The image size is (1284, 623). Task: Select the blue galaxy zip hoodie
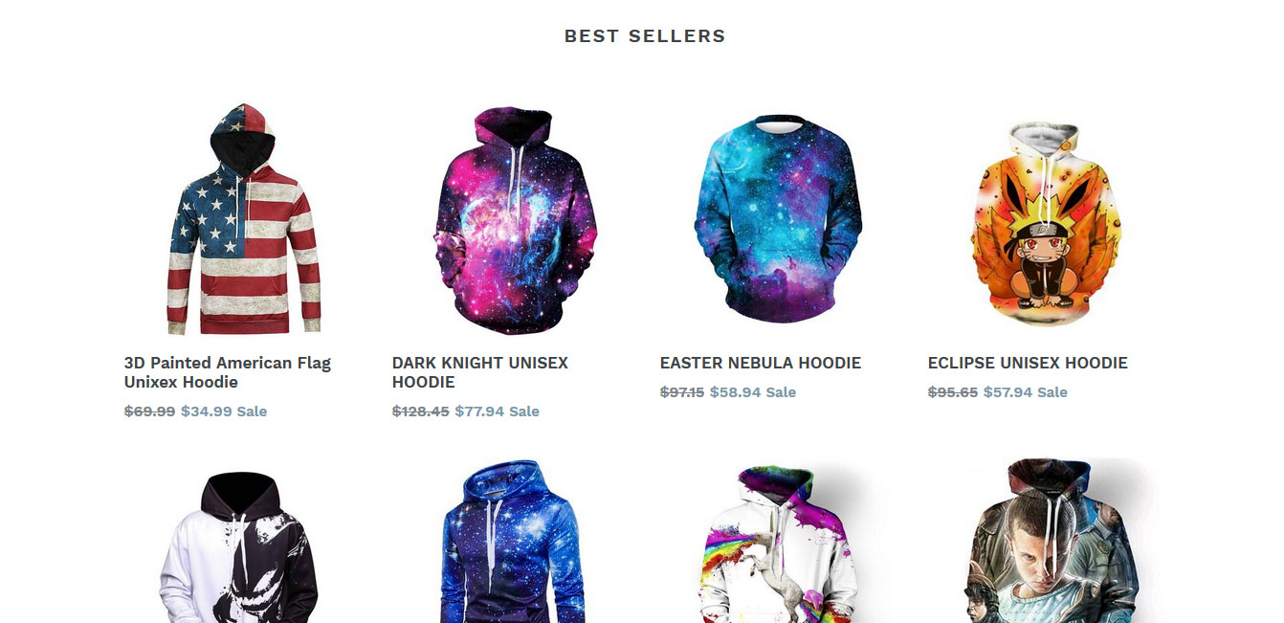[x=513, y=542]
